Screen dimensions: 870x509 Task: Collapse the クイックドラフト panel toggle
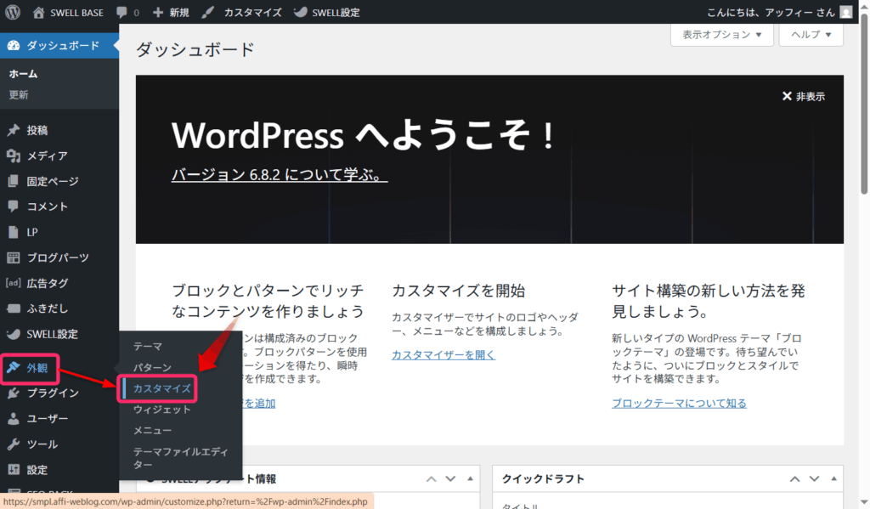833,479
